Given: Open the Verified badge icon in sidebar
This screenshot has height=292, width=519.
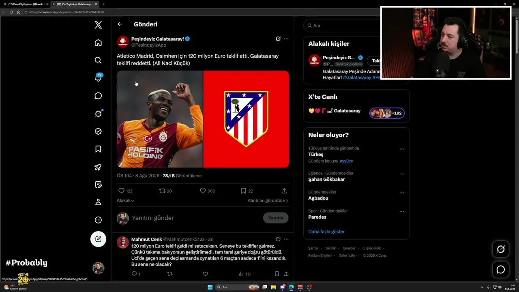Looking at the screenshot, I should 98,131.
